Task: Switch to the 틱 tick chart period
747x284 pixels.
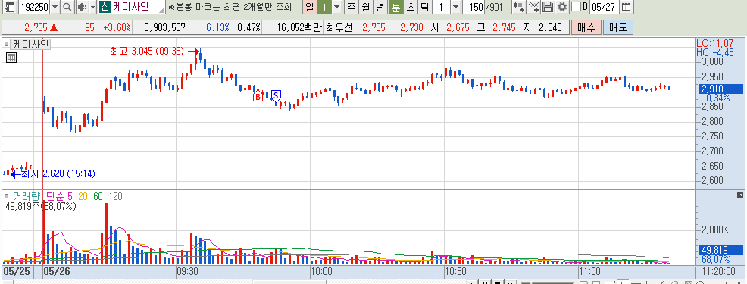Action: pos(424,7)
